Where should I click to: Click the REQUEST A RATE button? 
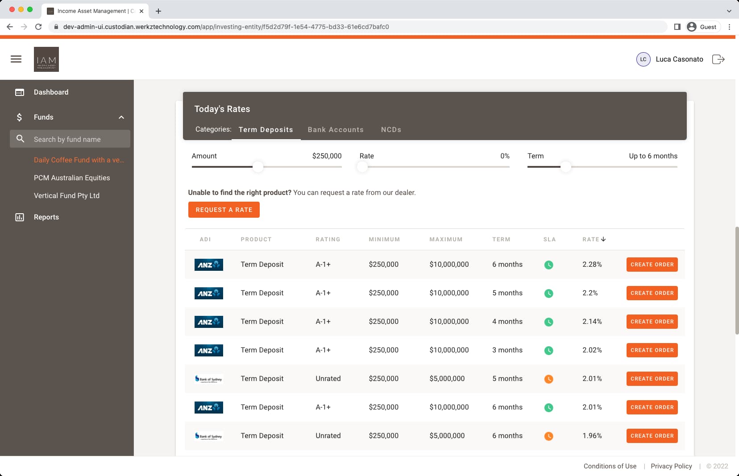[x=224, y=210]
